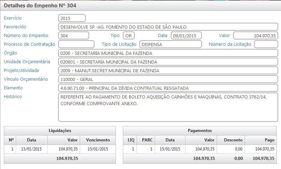Click the Vínculo Orçamentário field 110000 - GERAL
The height and width of the screenshot is (169, 281).
168,79
